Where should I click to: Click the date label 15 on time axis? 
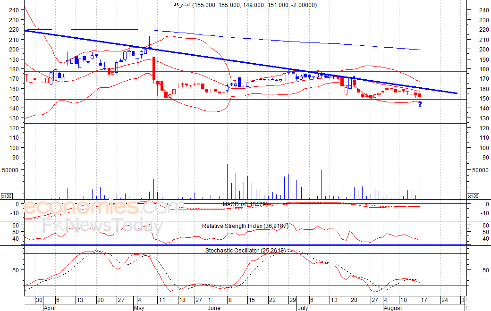[252, 300]
